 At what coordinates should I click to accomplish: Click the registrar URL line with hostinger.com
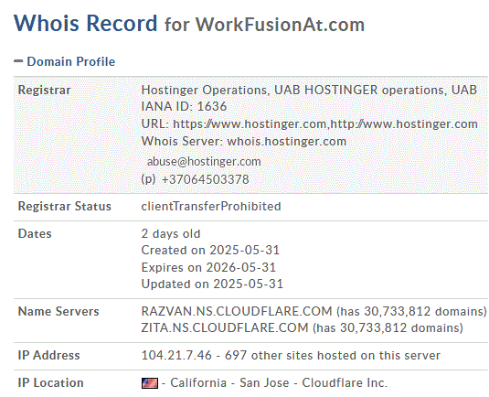309,123
